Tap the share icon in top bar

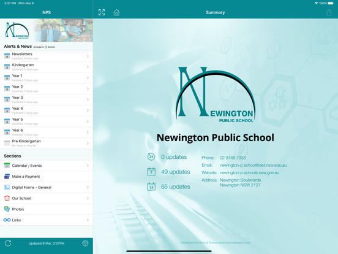(x=329, y=12)
